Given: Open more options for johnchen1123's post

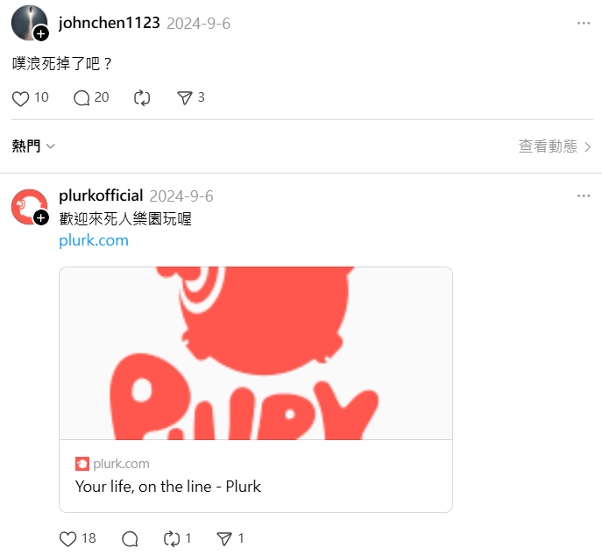Looking at the screenshot, I should tap(584, 24).
